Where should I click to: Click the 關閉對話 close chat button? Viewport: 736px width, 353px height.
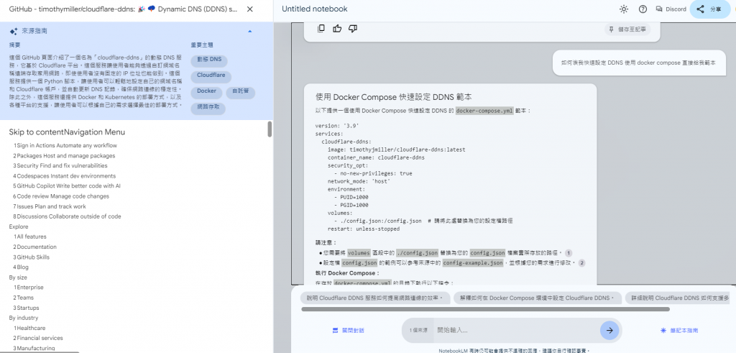tap(348, 331)
